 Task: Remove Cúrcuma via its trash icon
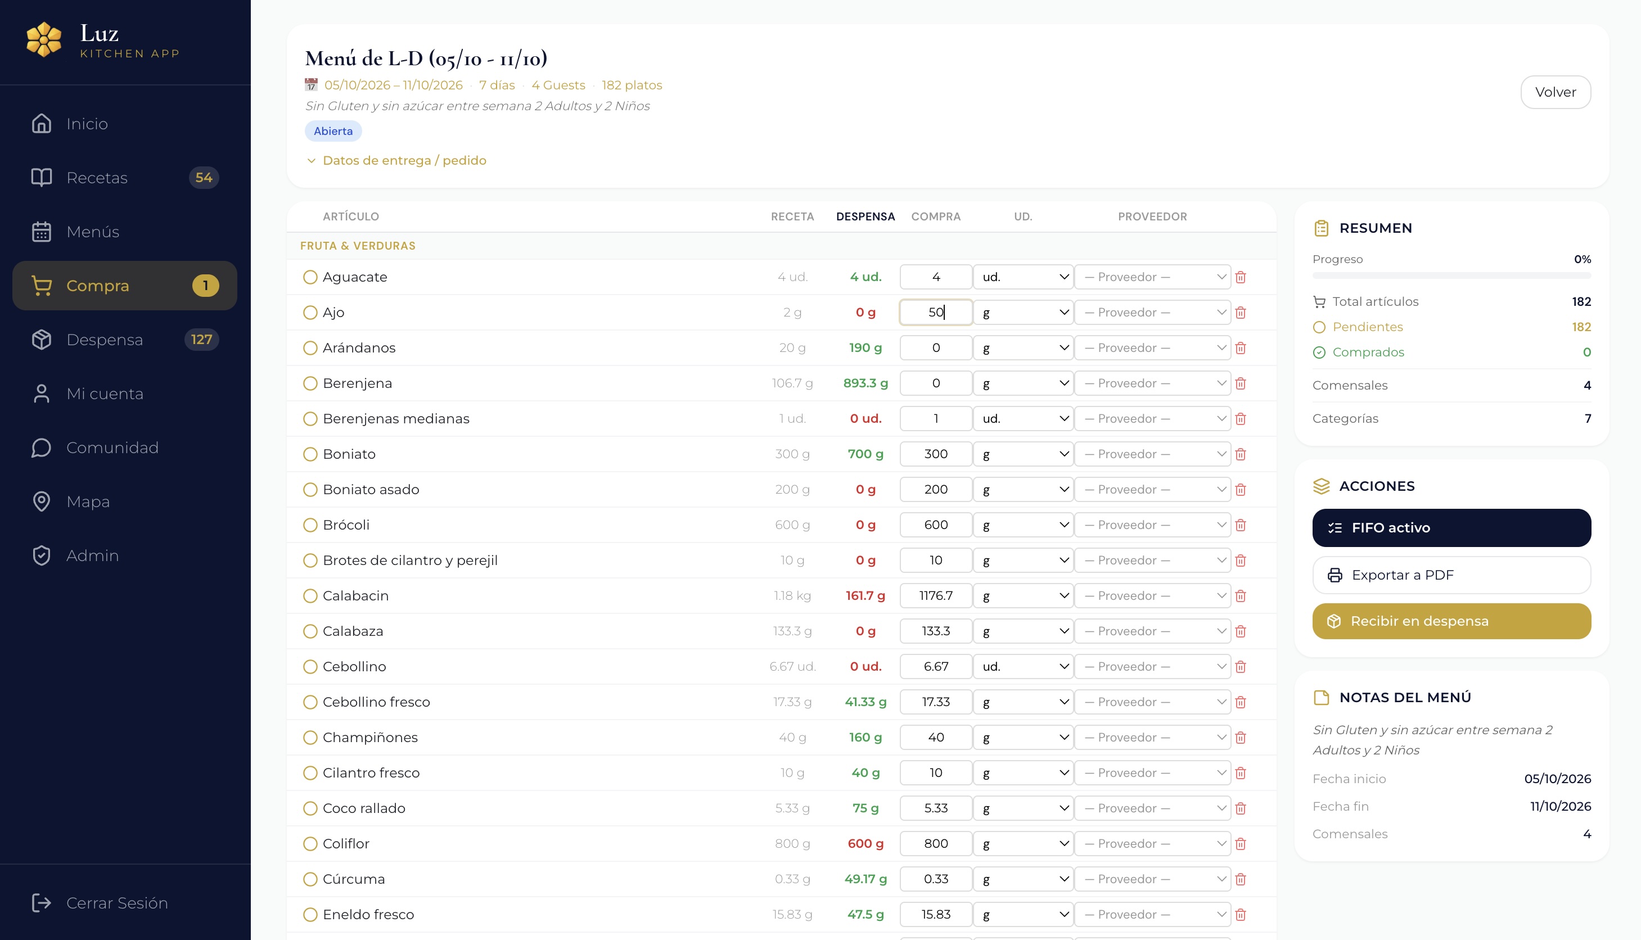point(1241,879)
